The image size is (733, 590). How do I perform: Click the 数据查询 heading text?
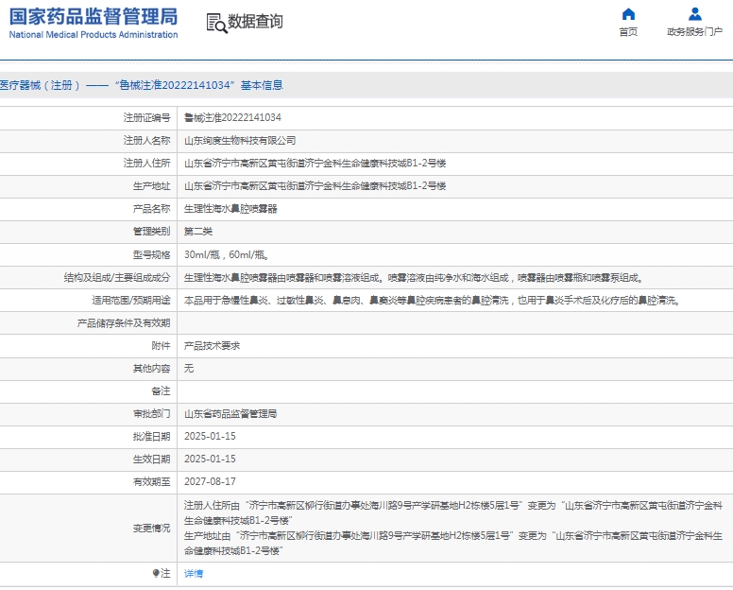[255, 22]
